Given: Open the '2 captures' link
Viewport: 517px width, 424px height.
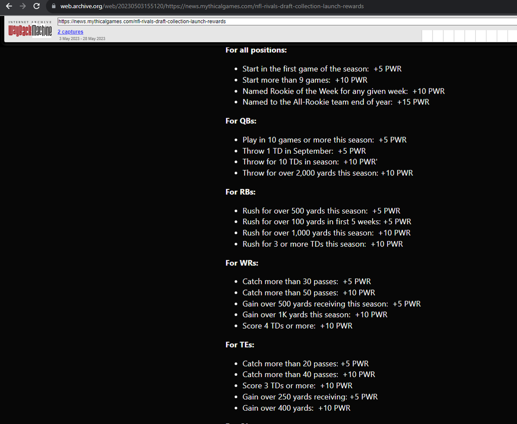Looking at the screenshot, I should pyautogui.click(x=70, y=32).
